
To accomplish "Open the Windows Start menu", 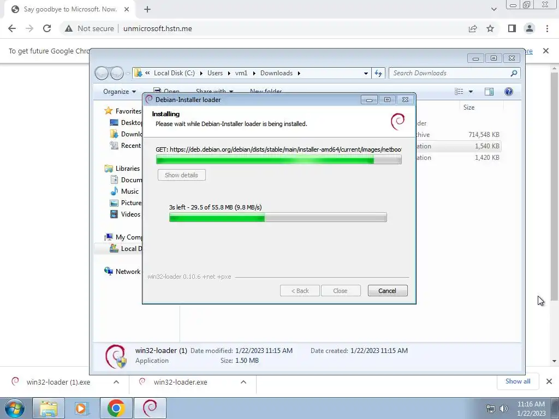I will (x=14, y=408).
